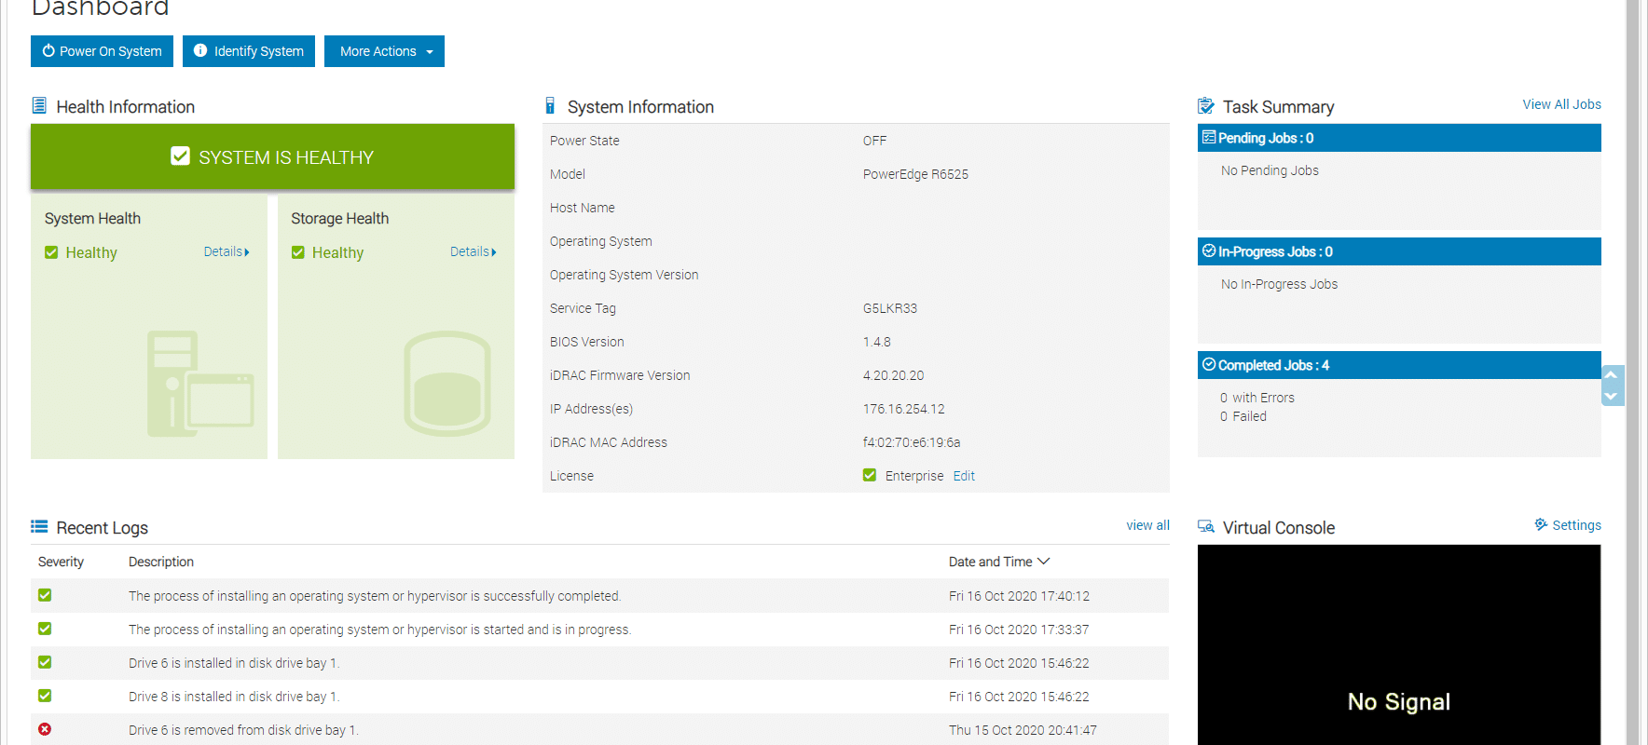Click the down arrow on the side handle
This screenshot has height=745, width=1648.
click(1611, 396)
